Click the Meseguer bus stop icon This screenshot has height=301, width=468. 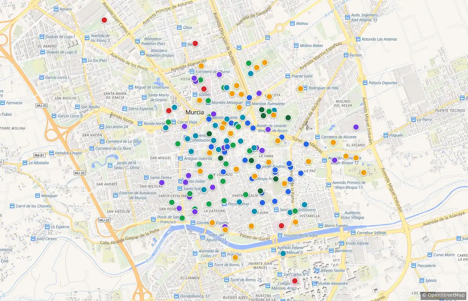tap(37, 196)
